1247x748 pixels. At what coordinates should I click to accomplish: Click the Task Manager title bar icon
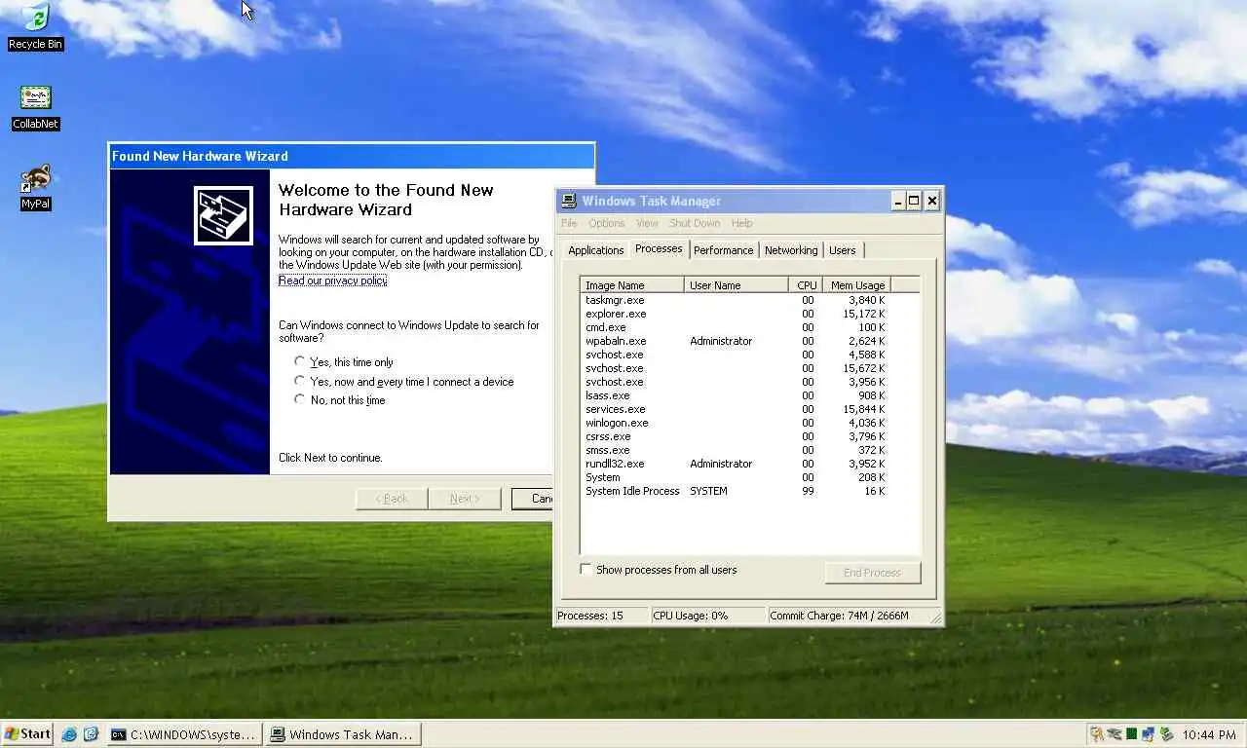coord(568,201)
